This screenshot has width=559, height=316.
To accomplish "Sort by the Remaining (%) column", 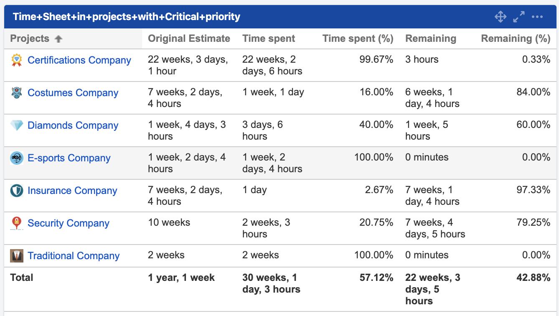I will (x=515, y=38).
